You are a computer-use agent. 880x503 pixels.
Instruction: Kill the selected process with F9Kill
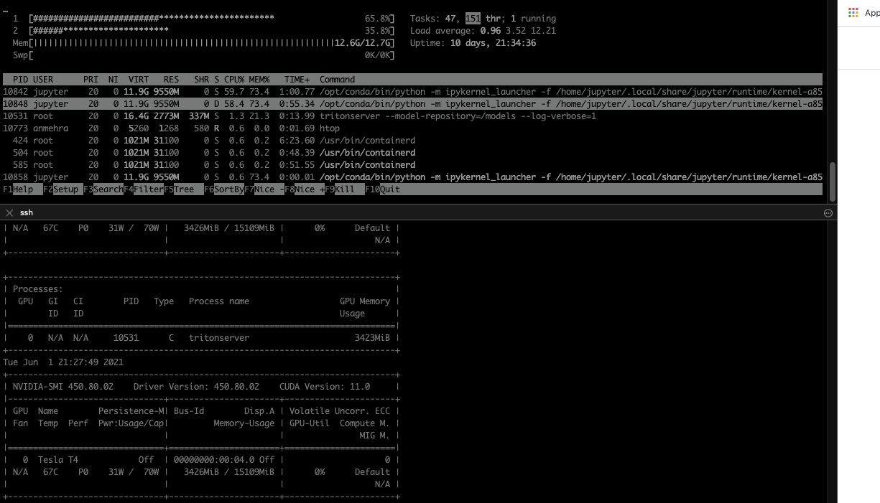339,189
